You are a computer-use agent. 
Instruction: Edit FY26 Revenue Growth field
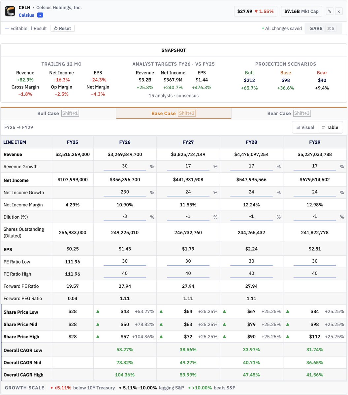click(125, 166)
